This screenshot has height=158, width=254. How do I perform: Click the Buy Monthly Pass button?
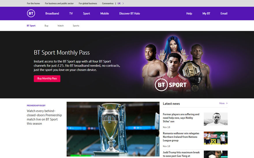pyautogui.click(x=47, y=78)
